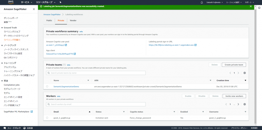The height and width of the screenshot is (130, 262).
Task: Go to next page of Workers
Action: click(238, 104)
